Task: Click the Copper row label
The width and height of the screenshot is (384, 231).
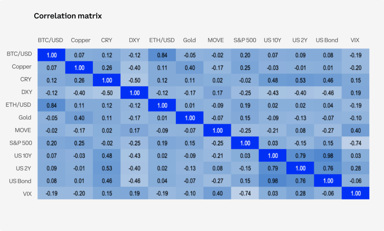Action: 22,67
